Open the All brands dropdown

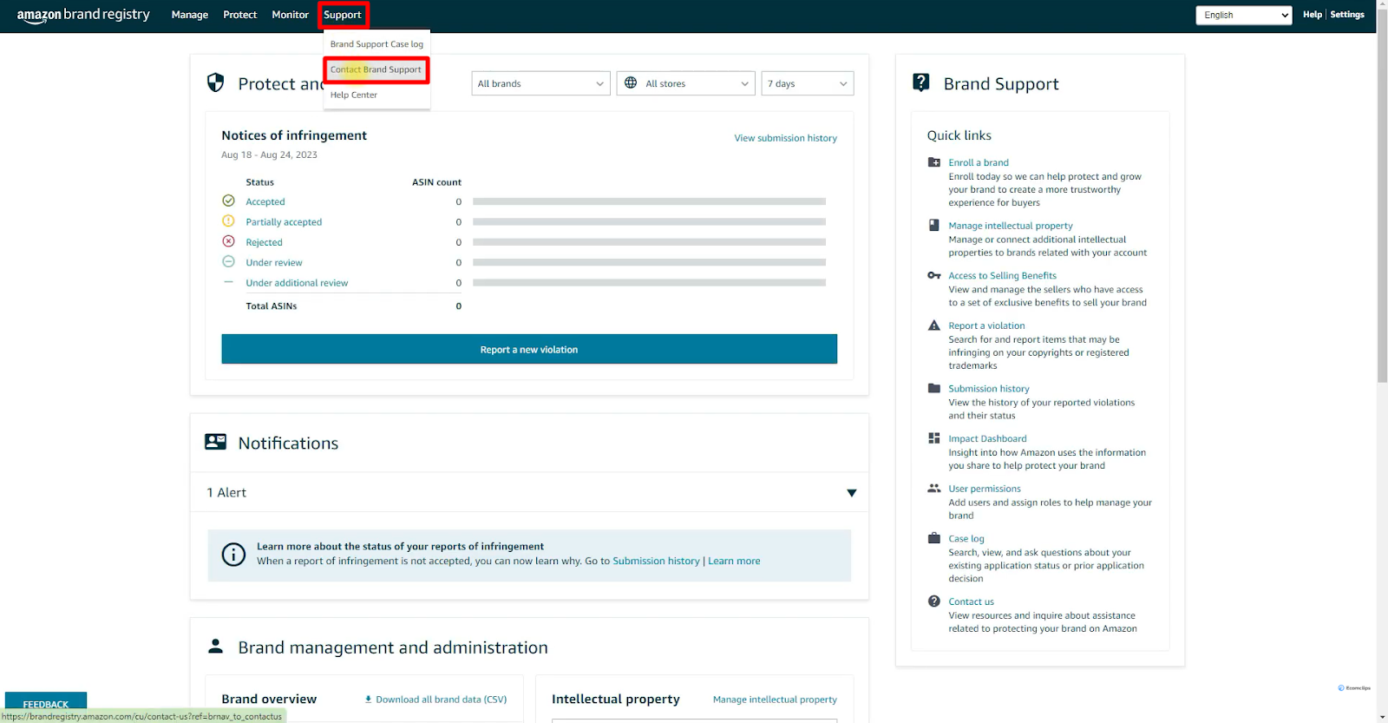(x=540, y=83)
